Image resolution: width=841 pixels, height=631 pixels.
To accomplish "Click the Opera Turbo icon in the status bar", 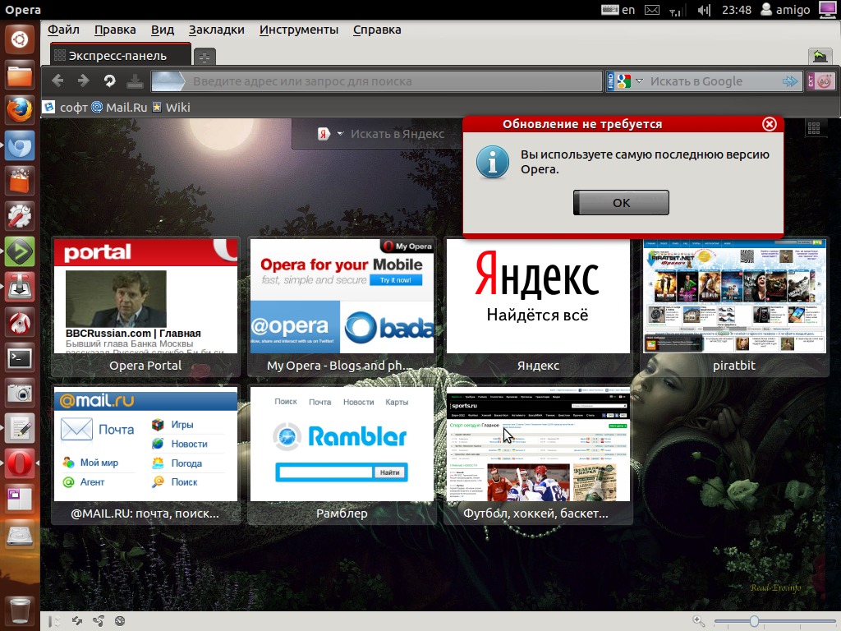I will tap(120, 621).
